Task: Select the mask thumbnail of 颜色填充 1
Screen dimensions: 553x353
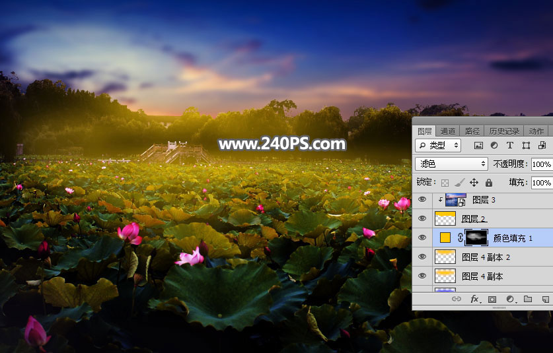Action: click(476, 238)
